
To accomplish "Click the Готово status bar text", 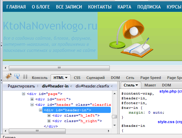I will (9, 137).
